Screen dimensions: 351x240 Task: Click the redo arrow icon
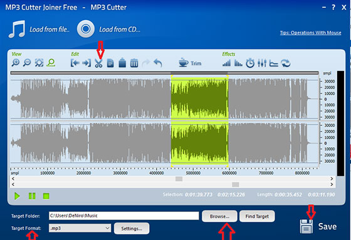145,63
